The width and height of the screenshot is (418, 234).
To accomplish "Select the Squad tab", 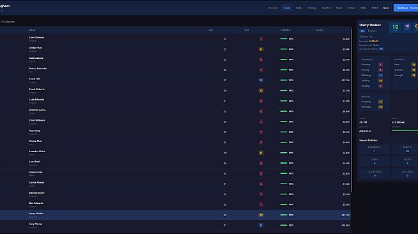I will [287, 8].
